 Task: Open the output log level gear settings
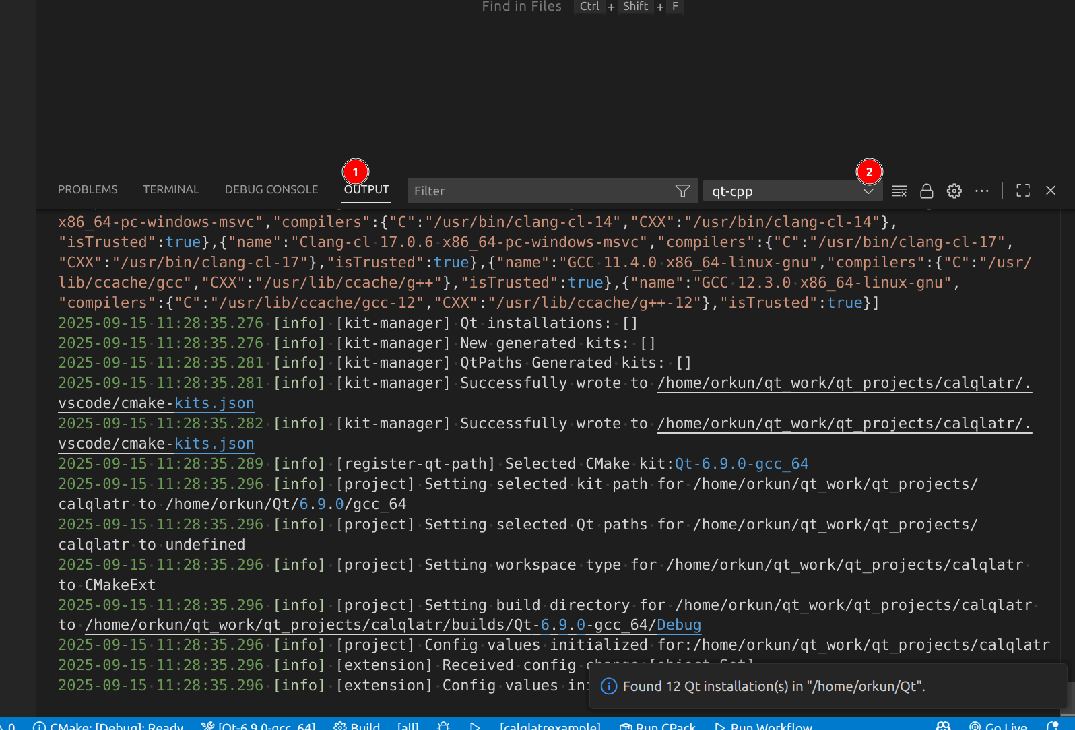click(x=954, y=191)
